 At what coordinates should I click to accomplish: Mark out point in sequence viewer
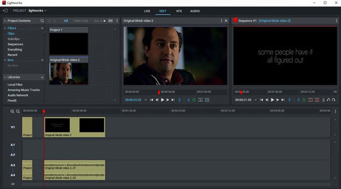tap(299, 100)
